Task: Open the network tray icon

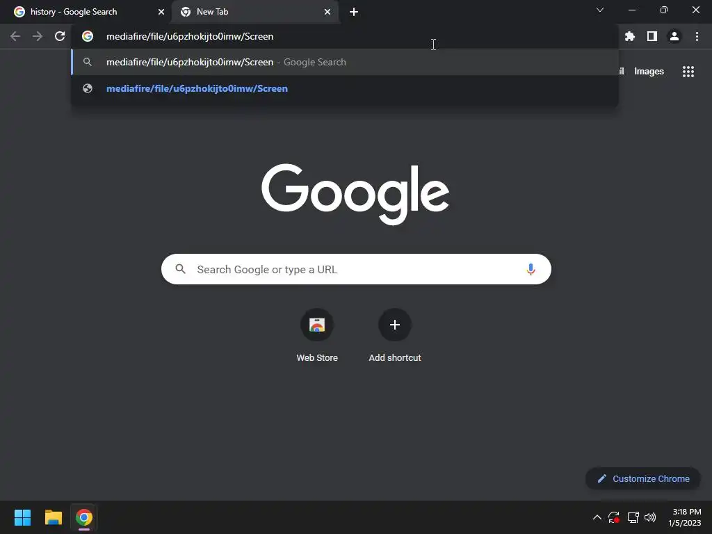Action: 633,517
